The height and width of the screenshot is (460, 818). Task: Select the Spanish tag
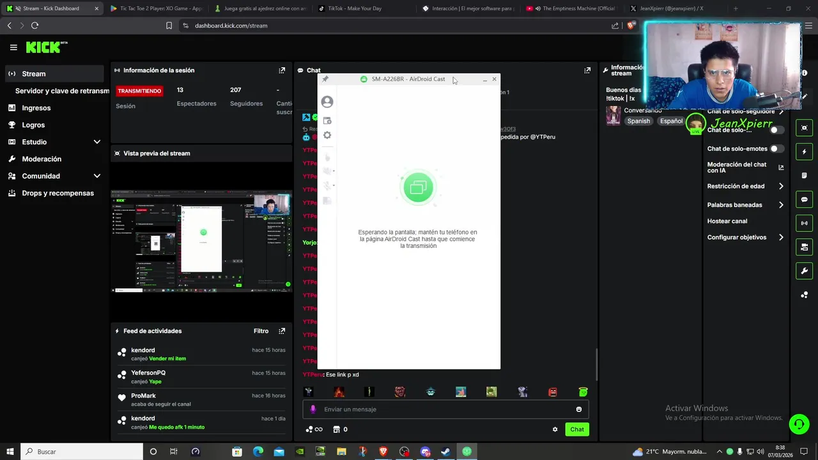pos(638,121)
